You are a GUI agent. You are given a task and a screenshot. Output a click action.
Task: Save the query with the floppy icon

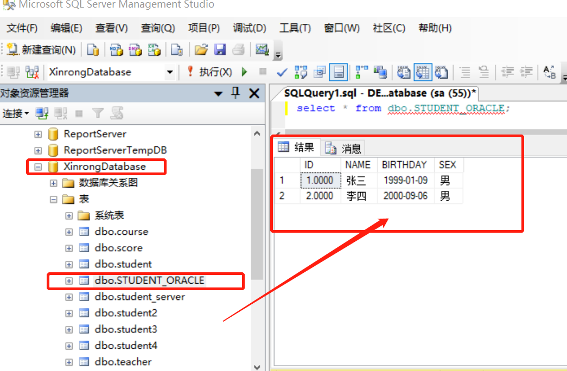(x=220, y=49)
